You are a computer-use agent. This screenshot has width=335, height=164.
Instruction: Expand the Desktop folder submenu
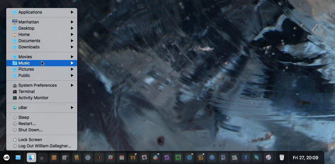coord(42,28)
